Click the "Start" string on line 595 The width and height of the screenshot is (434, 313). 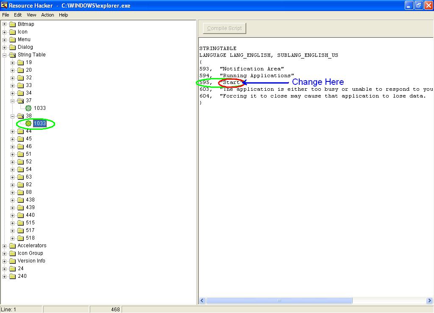tap(231, 82)
